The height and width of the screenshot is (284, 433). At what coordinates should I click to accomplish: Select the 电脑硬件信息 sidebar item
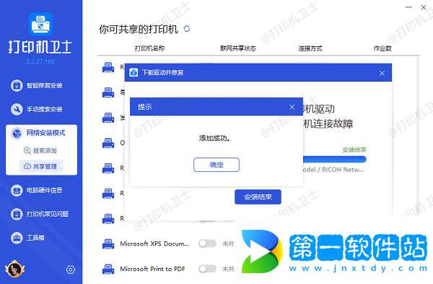pos(37,190)
